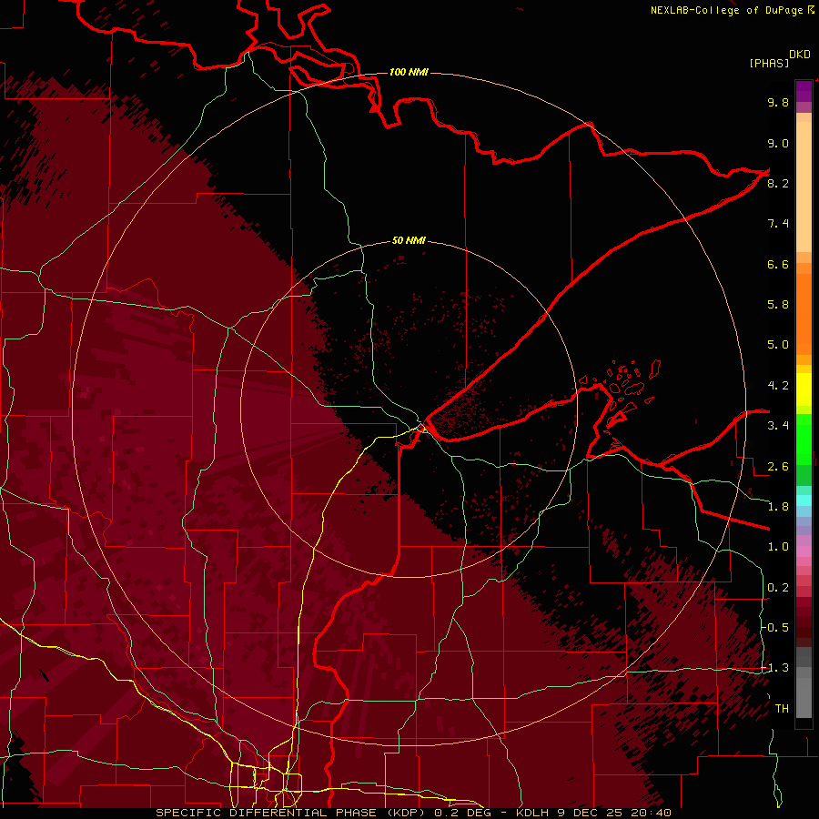This screenshot has height=819, width=819.
Task: Click the yellow segment of the color bar
Action: tap(804, 389)
